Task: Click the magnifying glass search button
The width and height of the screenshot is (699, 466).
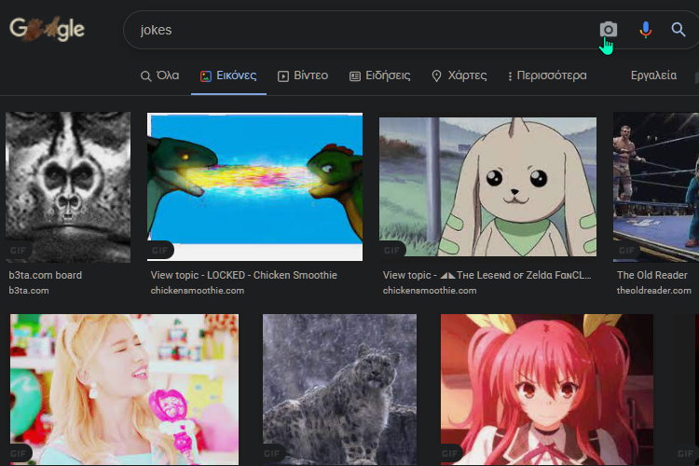Action: tap(678, 30)
